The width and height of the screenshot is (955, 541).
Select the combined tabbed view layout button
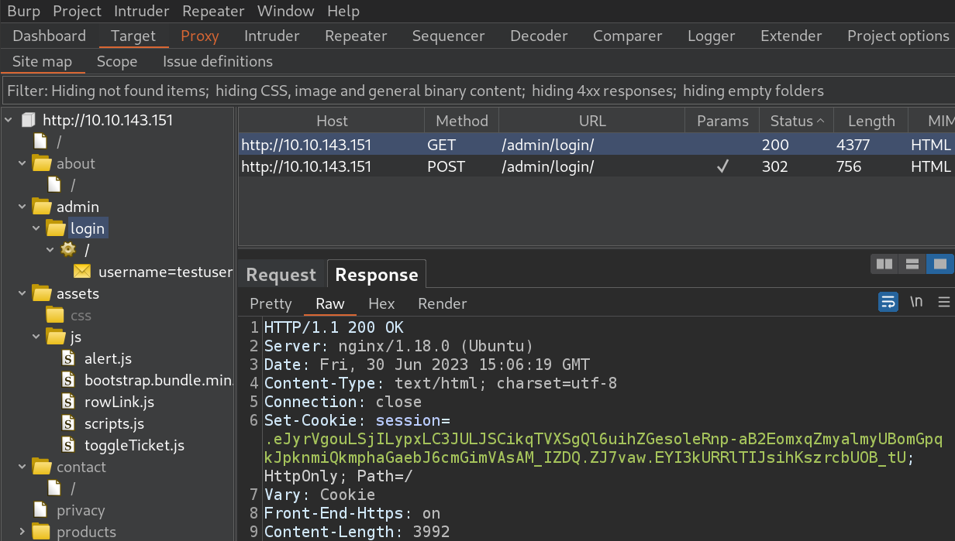(940, 265)
